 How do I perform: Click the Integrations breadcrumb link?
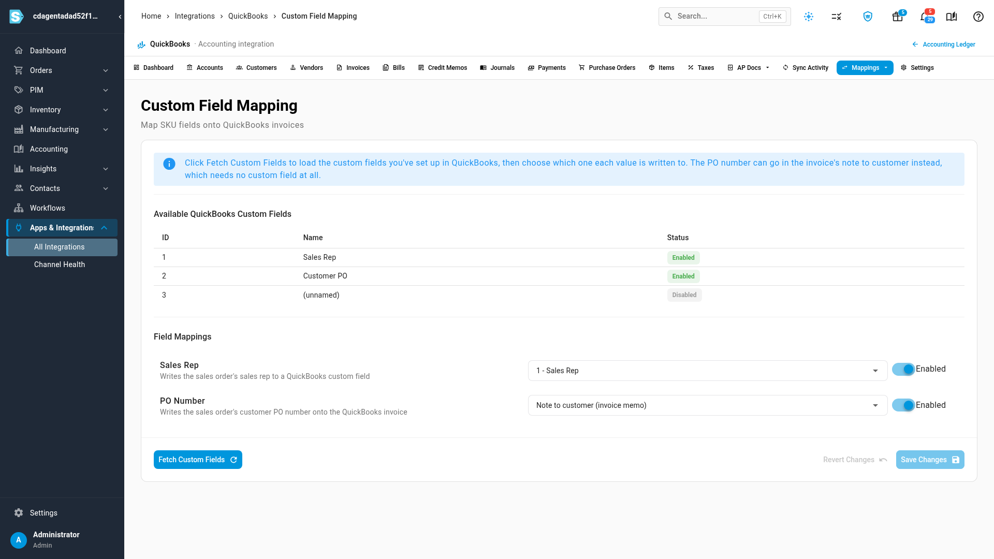[x=195, y=16]
